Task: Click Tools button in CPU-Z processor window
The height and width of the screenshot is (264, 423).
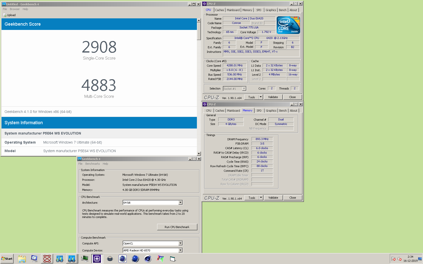Action: [x=252, y=97]
